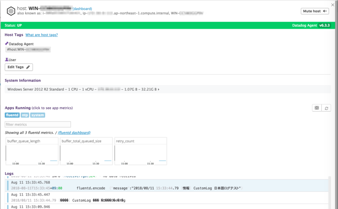Click the Datadog Agent pin icon
338x209 pixels.
click(x=7, y=43)
